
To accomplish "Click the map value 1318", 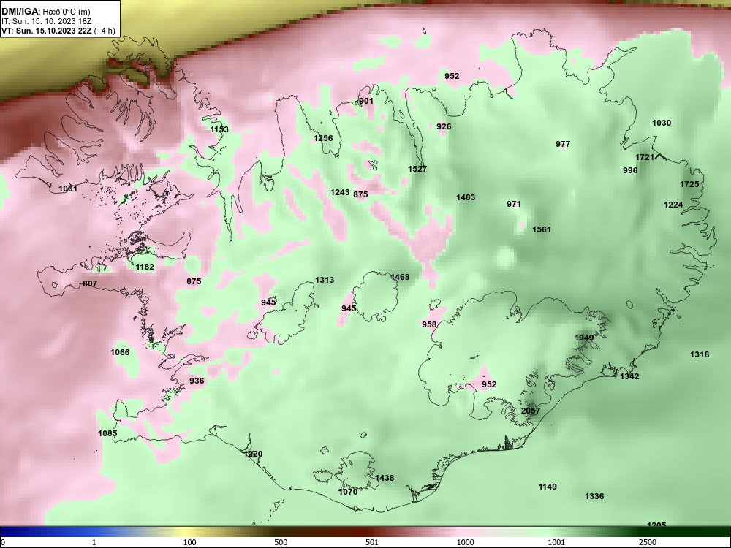I will point(700,354).
